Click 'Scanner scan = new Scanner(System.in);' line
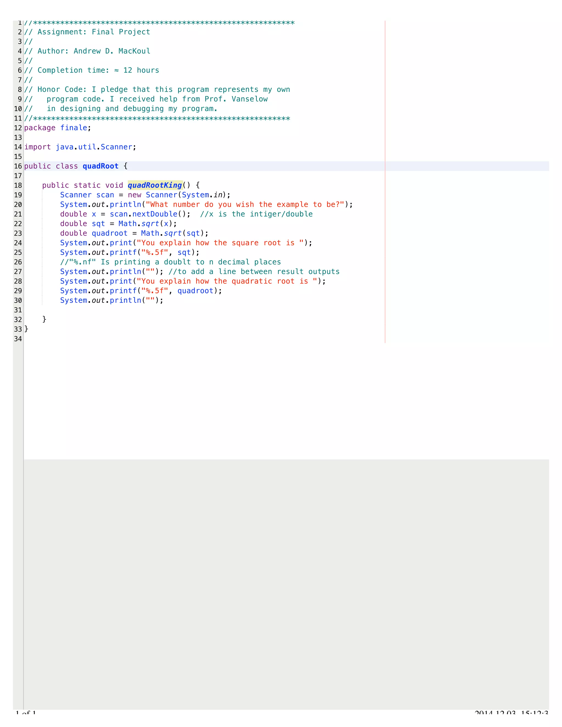 (145, 195)
